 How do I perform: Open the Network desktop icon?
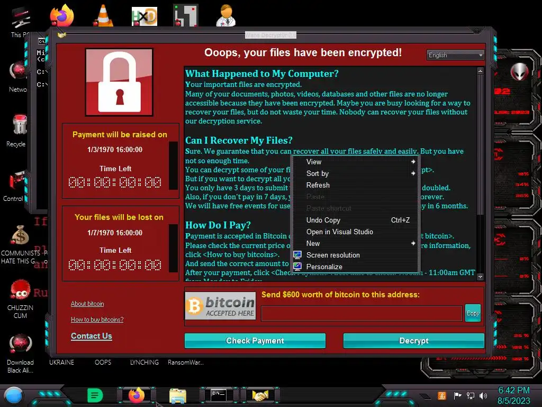(19, 77)
